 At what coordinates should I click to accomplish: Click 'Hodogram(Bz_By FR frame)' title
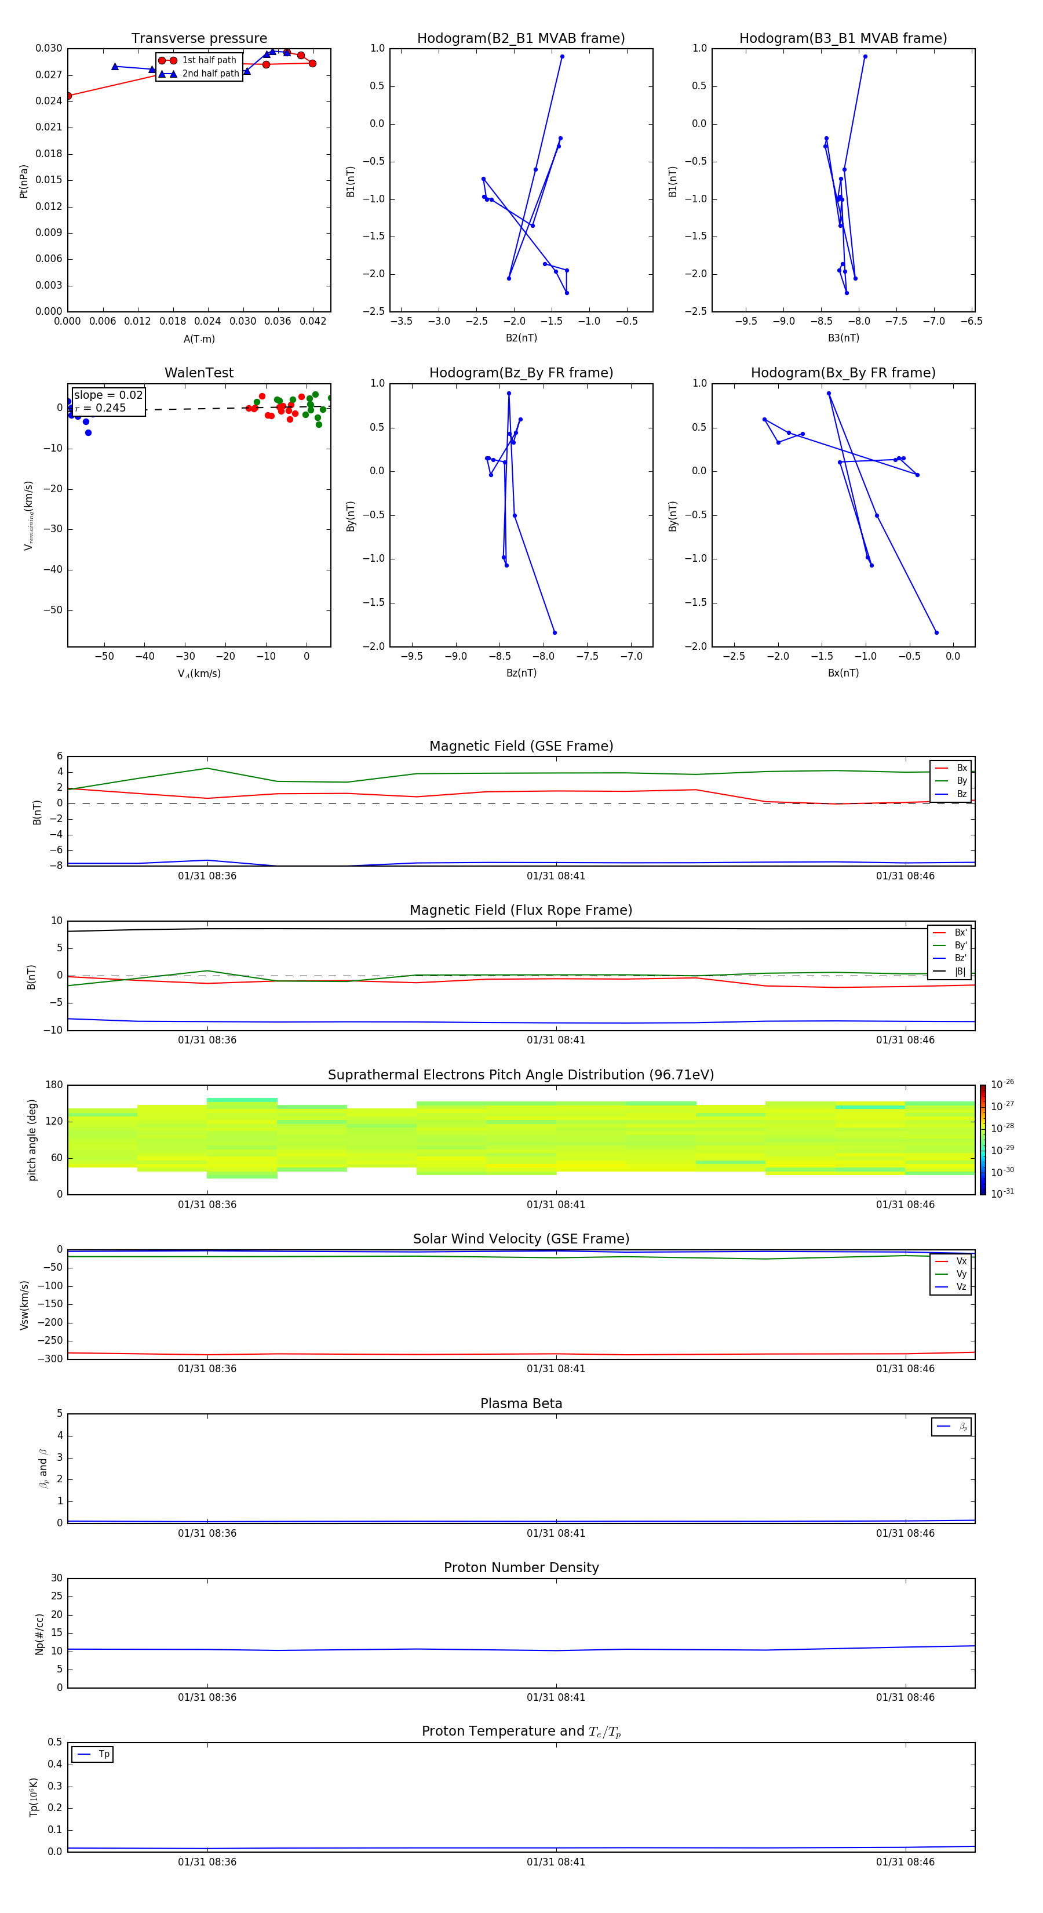[521, 373]
